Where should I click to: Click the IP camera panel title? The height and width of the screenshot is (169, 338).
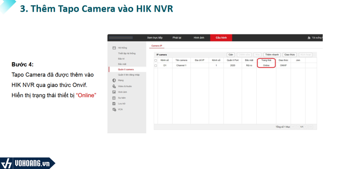coord(161,55)
